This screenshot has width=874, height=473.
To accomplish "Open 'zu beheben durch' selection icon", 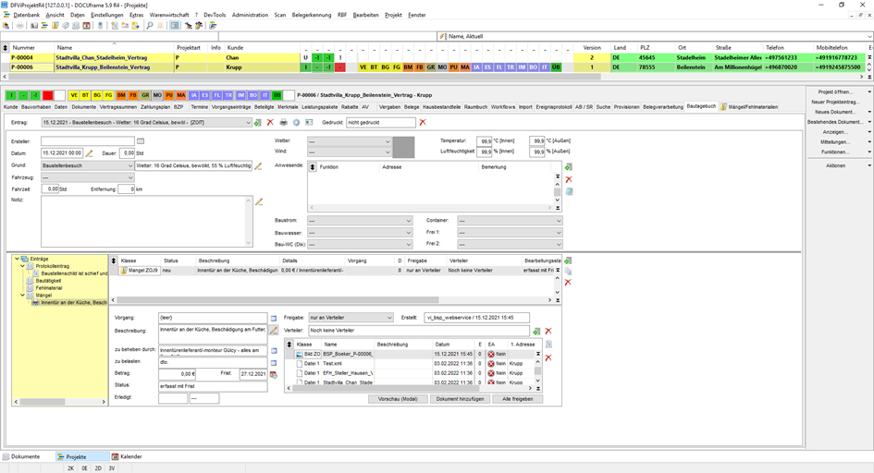I will 274,351.
